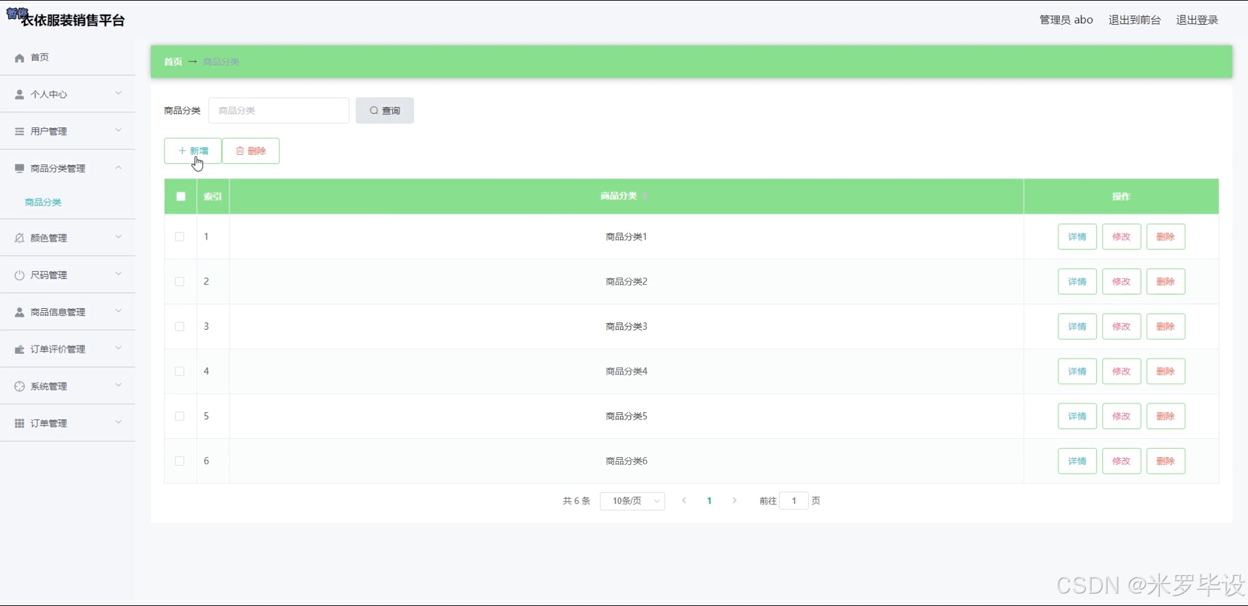Viewport: 1248px width, 606px height.
Task: Click 退出到前台 link in header
Action: coord(1135,20)
